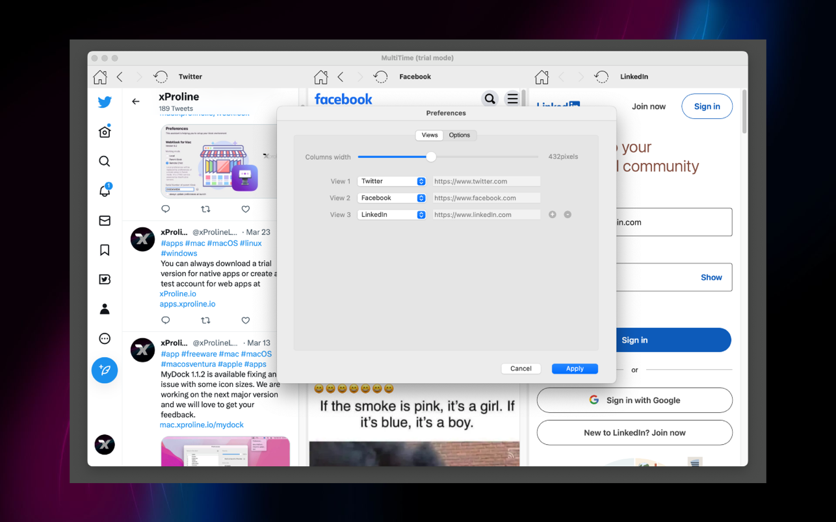Screen dimensions: 836x522
Task: Click the View 1 URL field
Action: pyautogui.click(x=486, y=181)
